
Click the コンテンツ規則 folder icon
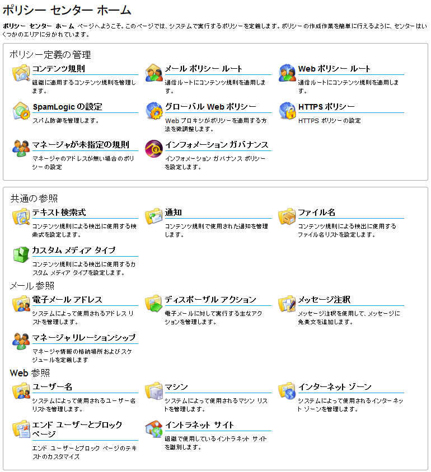21,73
